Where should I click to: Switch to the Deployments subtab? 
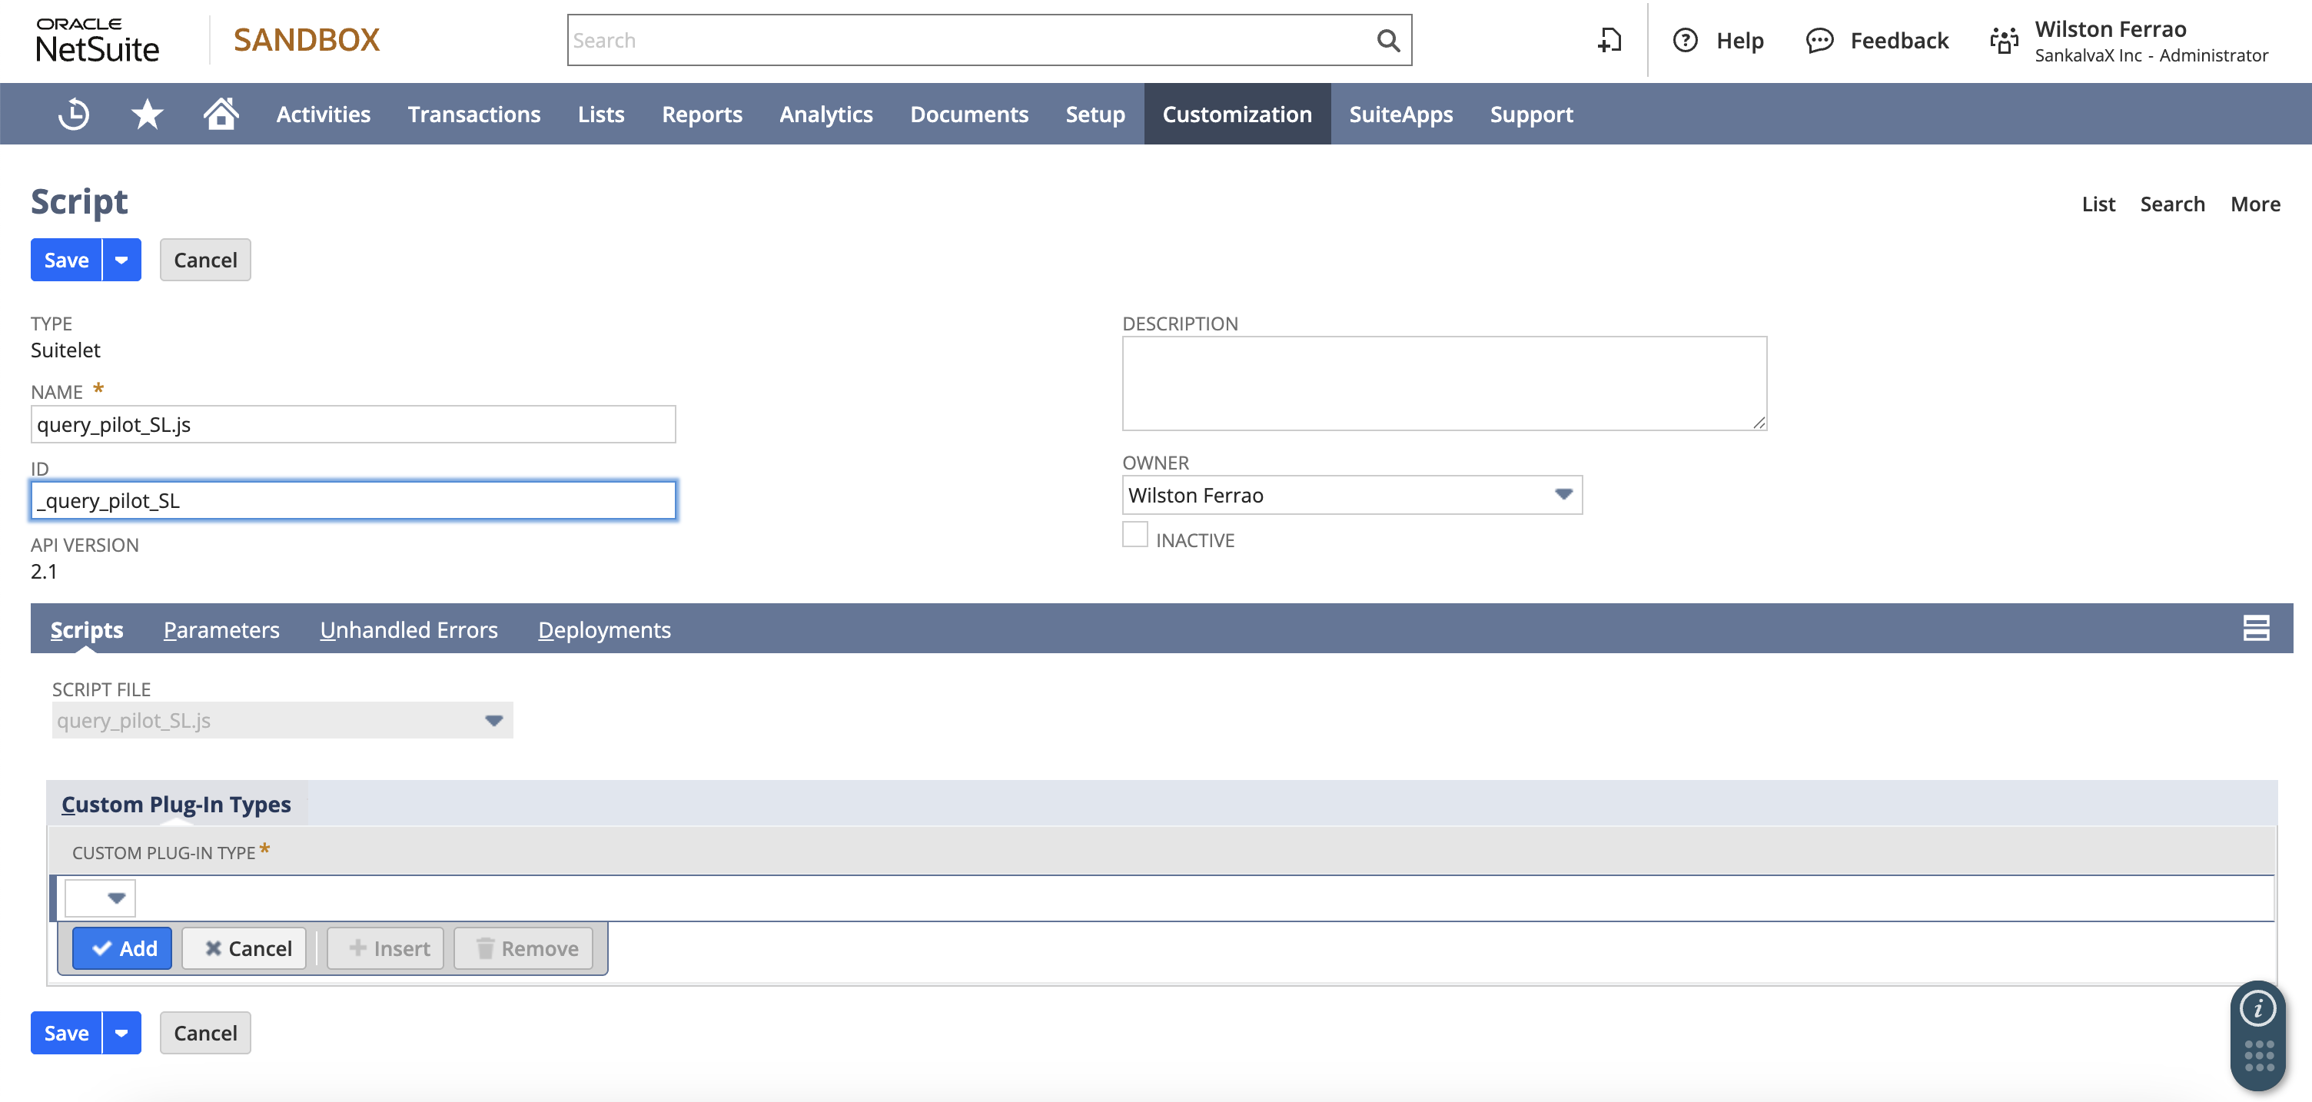(604, 629)
